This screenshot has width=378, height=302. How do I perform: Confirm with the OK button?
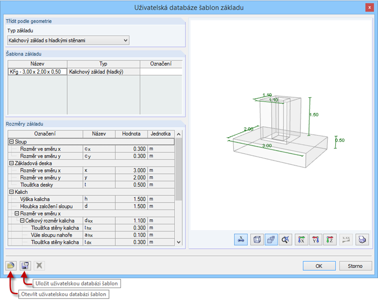pyautogui.click(x=319, y=266)
